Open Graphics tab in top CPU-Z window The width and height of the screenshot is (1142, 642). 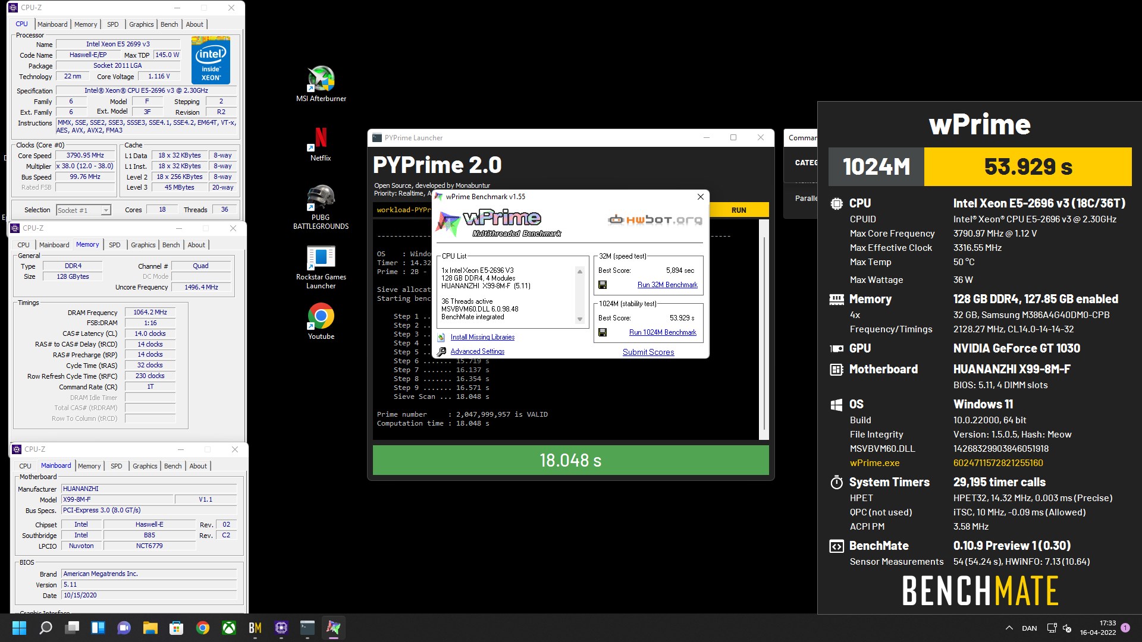click(x=142, y=24)
